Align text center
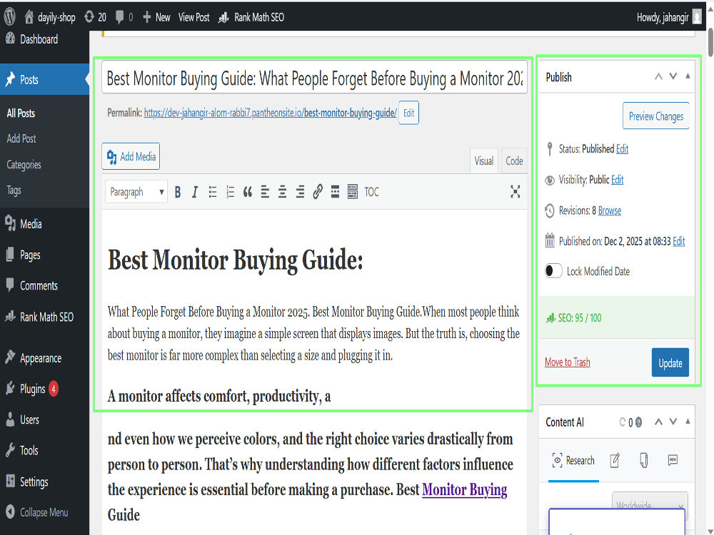Image resolution: width=714 pixels, height=535 pixels. pos(282,192)
